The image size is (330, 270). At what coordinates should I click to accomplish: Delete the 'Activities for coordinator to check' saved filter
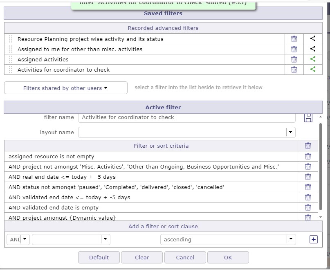pos(294,70)
